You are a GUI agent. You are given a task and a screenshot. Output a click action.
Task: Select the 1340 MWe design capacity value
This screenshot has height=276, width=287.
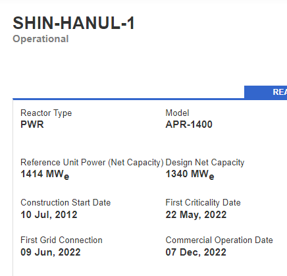tap(190, 175)
